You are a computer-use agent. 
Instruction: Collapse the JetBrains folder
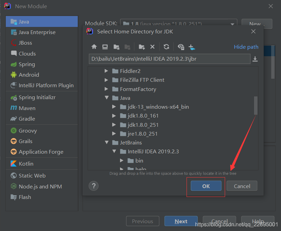[x=107, y=142]
